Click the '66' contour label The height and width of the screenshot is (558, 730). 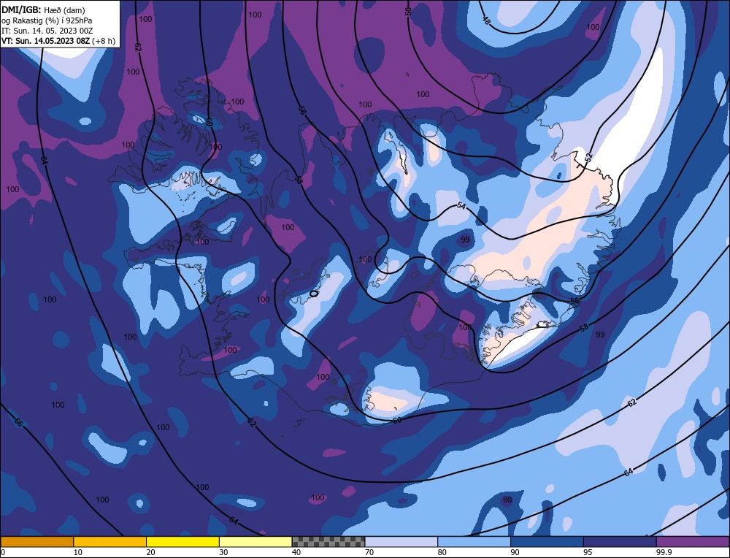coord(18,422)
